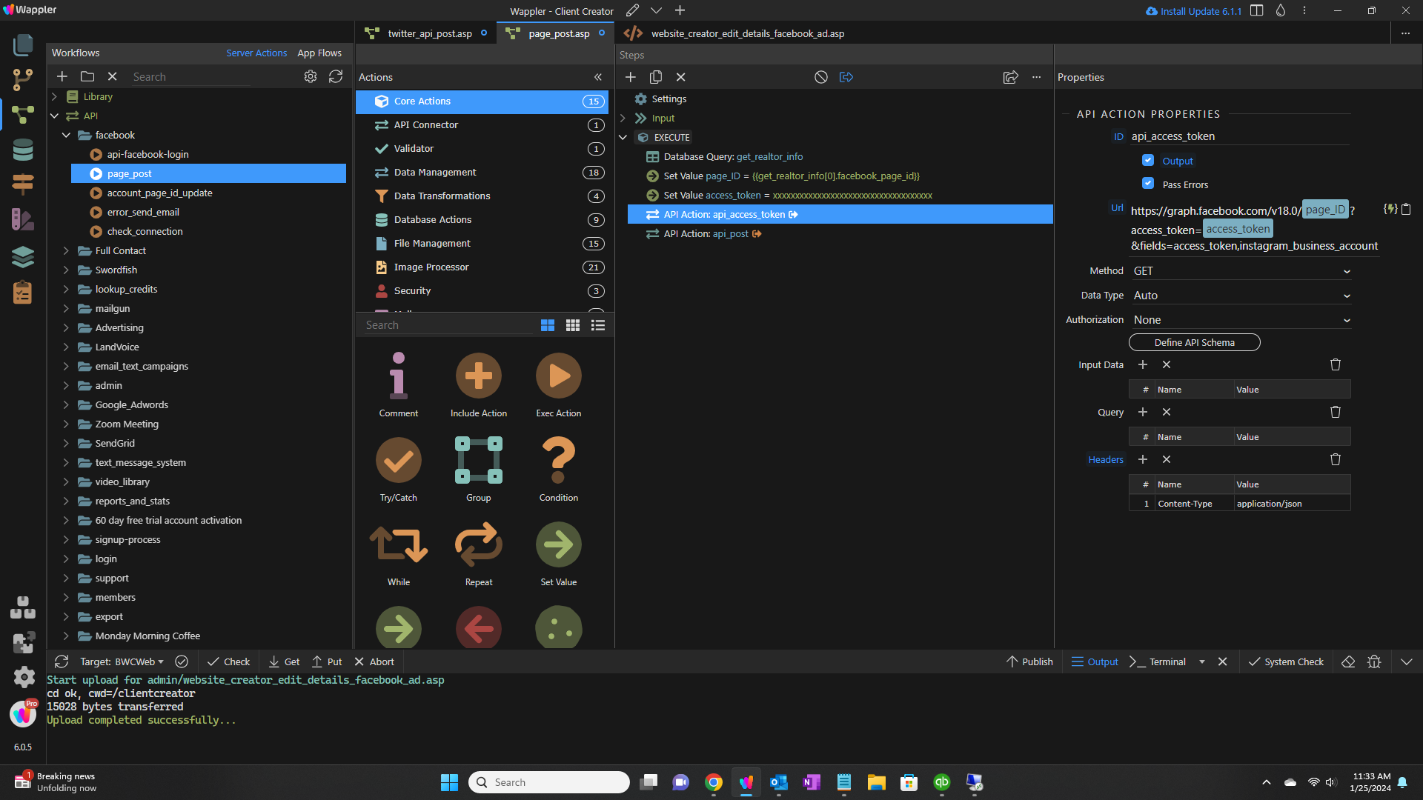Create new folder in Workflows
The image size is (1423, 800).
(87, 76)
